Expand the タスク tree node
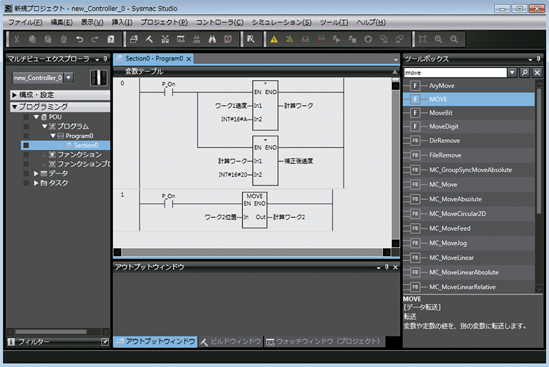549x367 pixels. [35, 183]
